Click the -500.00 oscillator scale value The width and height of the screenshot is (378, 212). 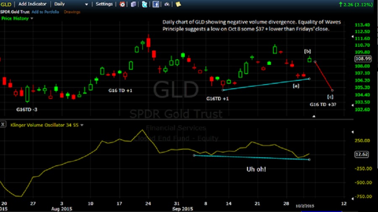pos(363,183)
